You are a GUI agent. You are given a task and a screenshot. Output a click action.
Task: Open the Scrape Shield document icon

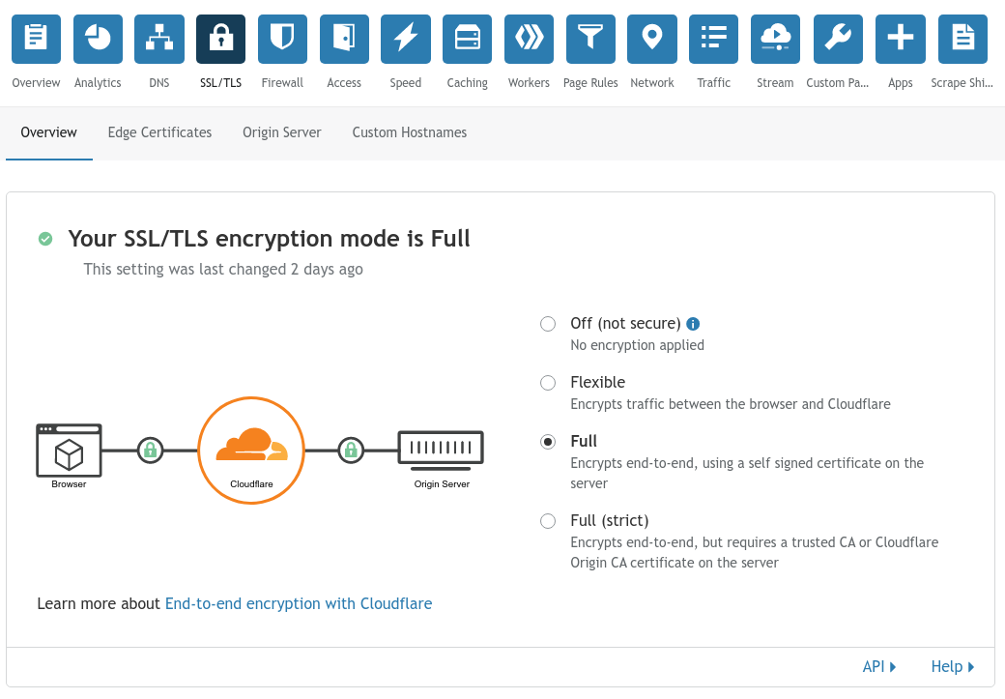(962, 39)
